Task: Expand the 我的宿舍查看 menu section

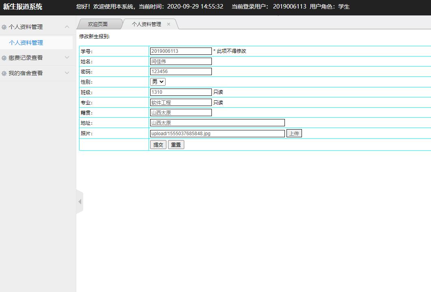Action: [x=67, y=73]
